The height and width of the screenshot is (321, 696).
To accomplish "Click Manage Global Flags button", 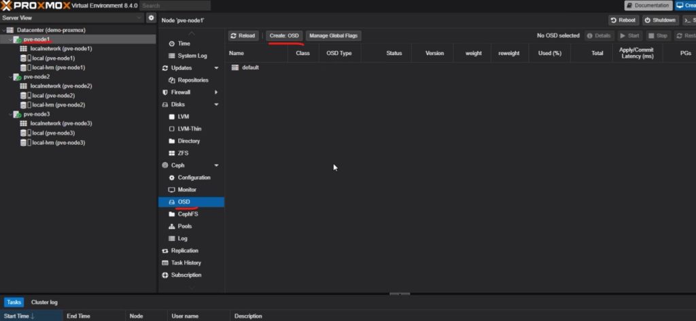I will coord(333,35).
